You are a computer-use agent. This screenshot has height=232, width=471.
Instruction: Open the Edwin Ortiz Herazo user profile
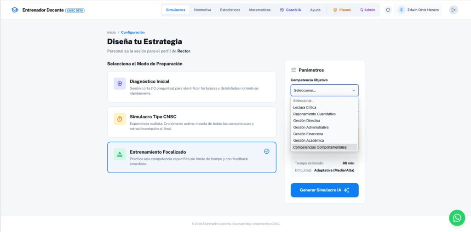[419, 10]
